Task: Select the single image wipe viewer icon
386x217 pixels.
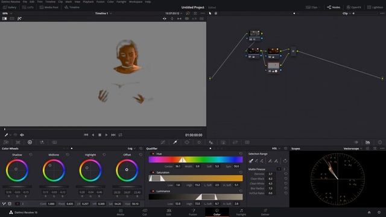Action: click(x=4, y=19)
